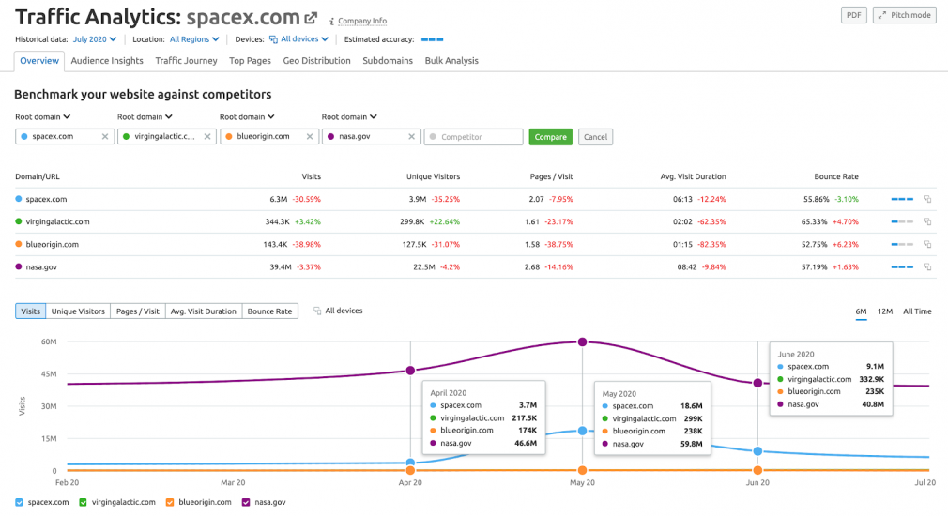948x516 pixels.
Task: Click the All devices chart filter icon
Action: [x=317, y=311]
